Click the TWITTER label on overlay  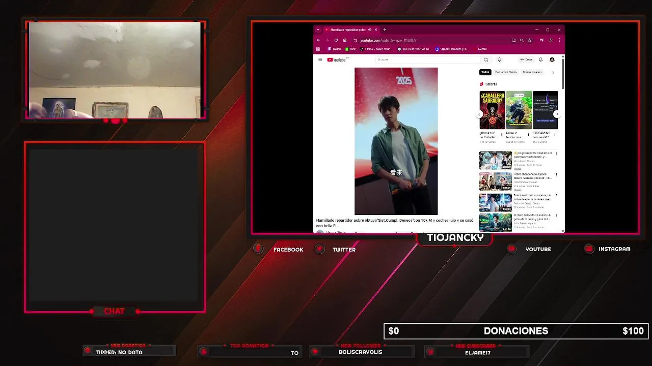coord(344,250)
